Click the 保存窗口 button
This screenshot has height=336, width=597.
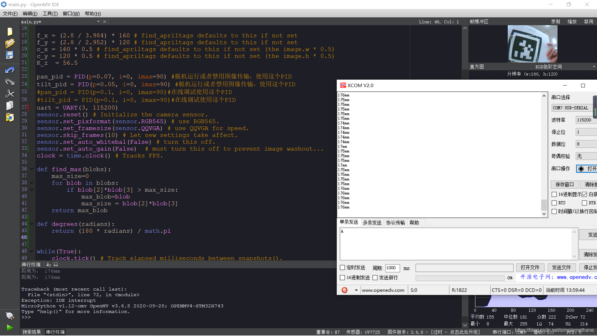[x=564, y=184]
